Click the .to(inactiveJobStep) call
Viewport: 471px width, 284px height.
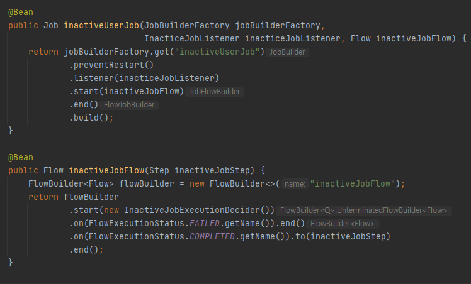(x=340, y=236)
